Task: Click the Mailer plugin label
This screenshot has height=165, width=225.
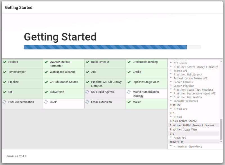Action: coord(137,102)
